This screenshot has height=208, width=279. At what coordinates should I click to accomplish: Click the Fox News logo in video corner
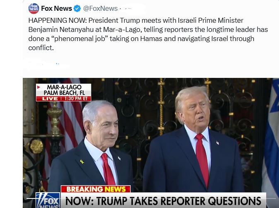48,200
